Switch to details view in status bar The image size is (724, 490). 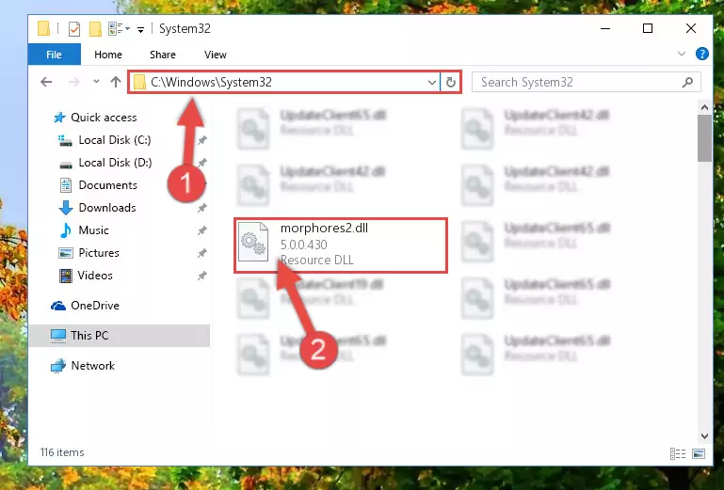point(677,453)
